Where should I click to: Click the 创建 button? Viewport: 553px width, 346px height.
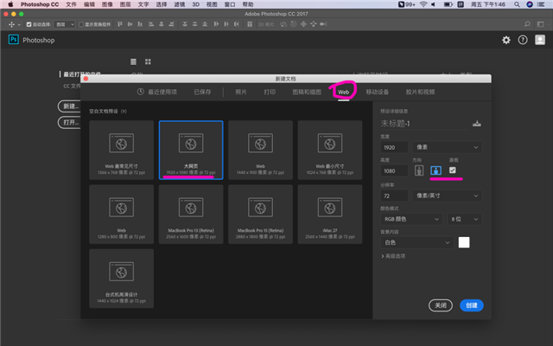pyautogui.click(x=472, y=305)
